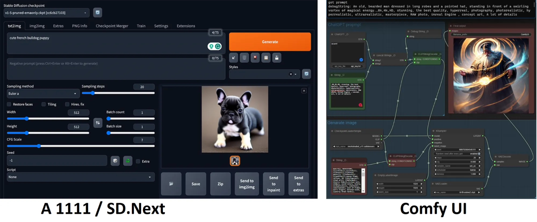
Task: Open the Checkpoint Merger tab
Action: click(x=112, y=26)
